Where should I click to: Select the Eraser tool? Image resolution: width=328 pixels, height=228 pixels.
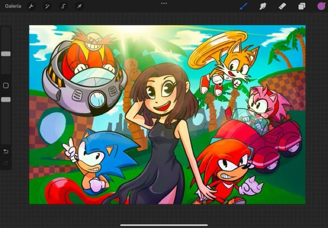tap(282, 6)
